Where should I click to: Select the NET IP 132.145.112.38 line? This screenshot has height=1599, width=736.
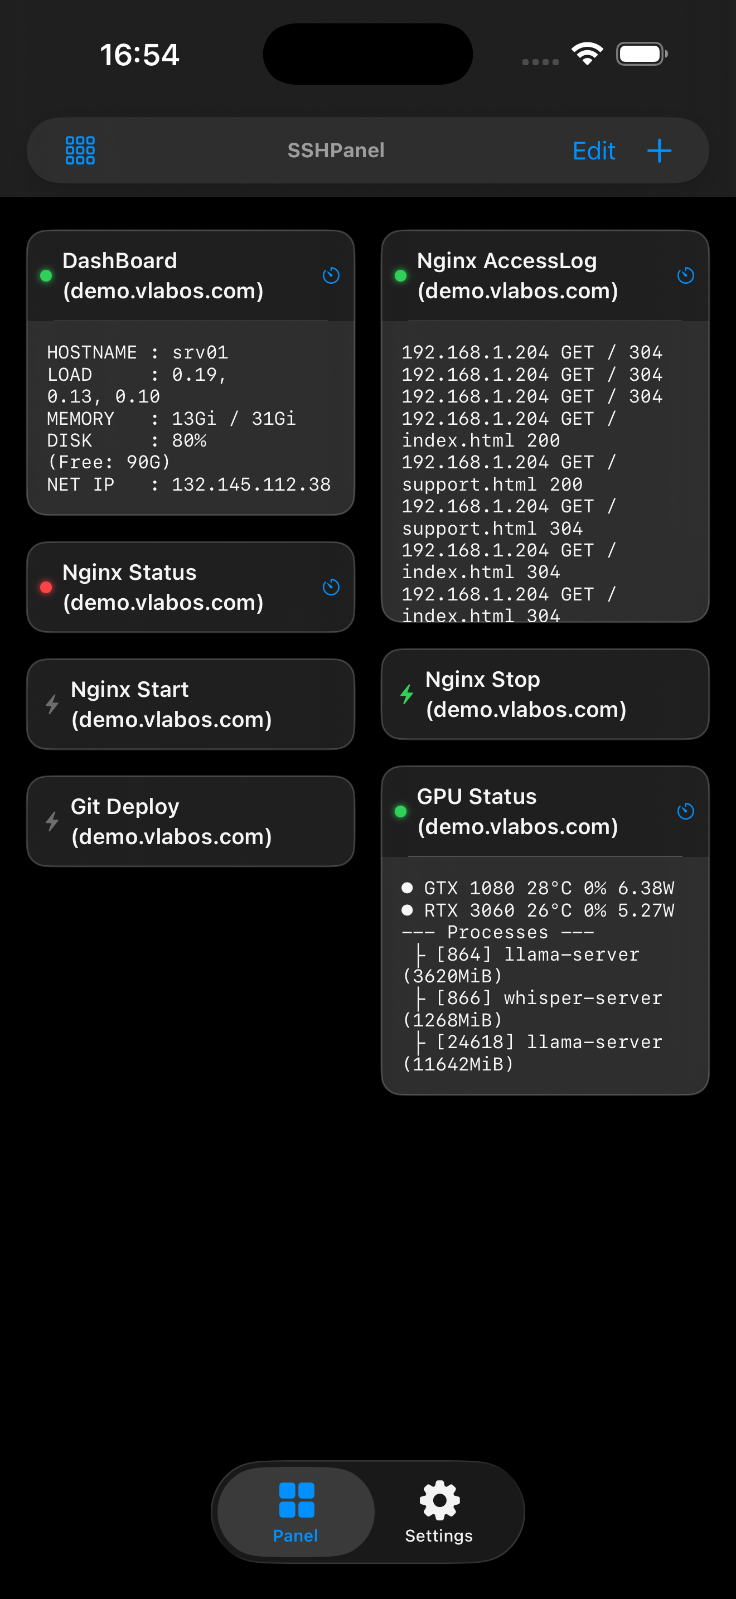tap(188, 484)
